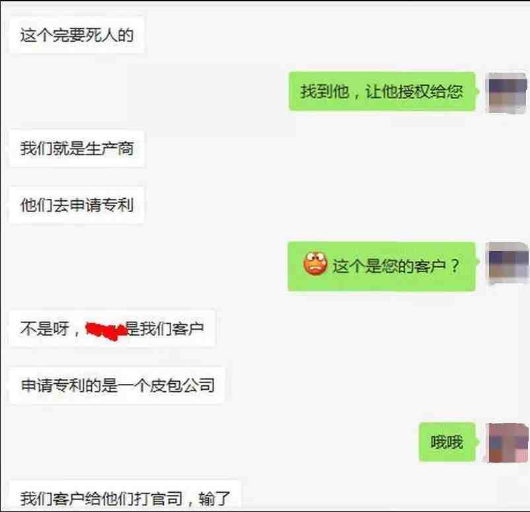
Task: Select the green '这个是您的客户？' bubble text
Action: click(396, 266)
